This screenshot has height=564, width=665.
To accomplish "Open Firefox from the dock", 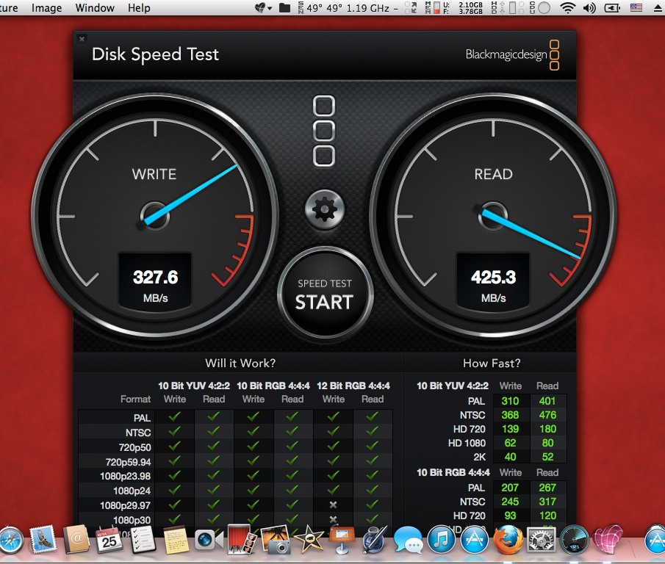I will 508,540.
